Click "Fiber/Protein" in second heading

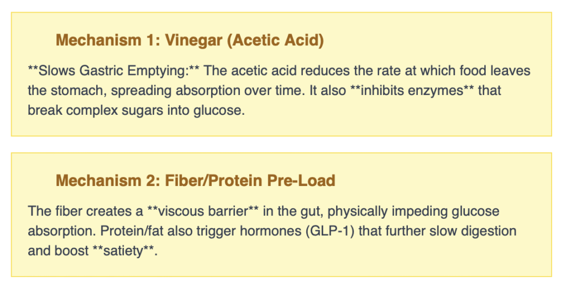click(200, 181)
